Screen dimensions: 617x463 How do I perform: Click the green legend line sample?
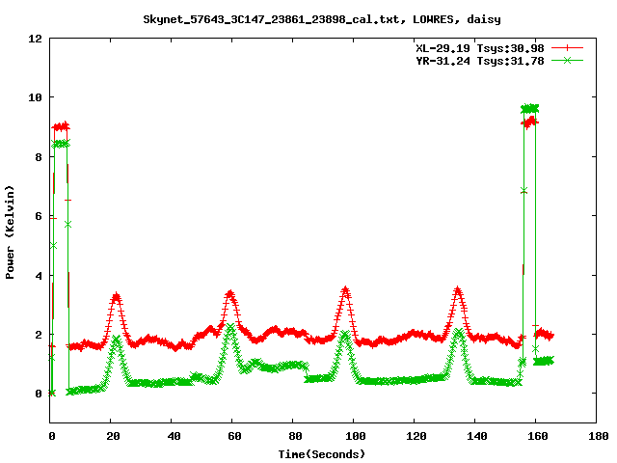click(x=567, y=60)
